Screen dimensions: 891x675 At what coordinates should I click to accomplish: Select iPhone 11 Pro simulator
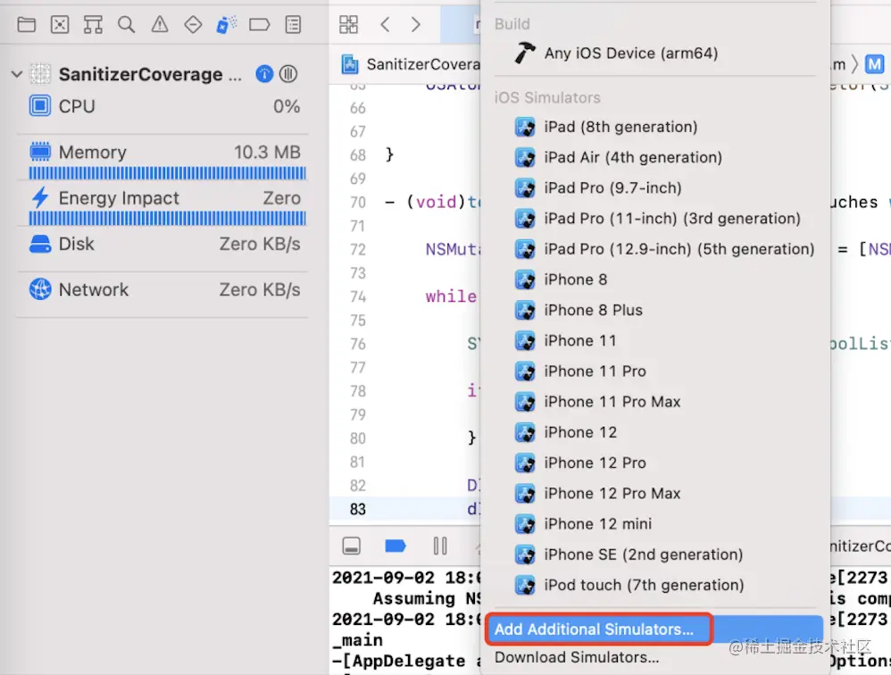[655, 371]
